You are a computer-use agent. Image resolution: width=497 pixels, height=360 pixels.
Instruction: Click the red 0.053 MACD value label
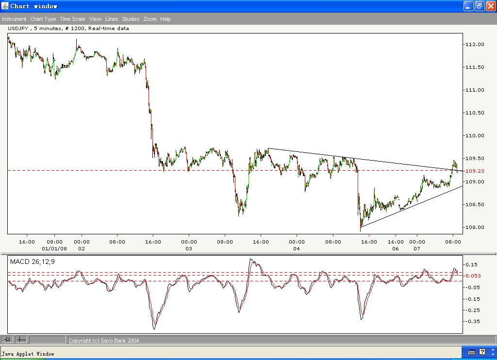click(473, 276)
